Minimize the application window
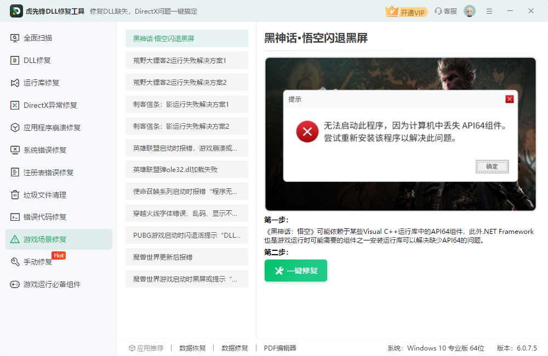Viewport: 548px width, 356px height. pos(510,11)
